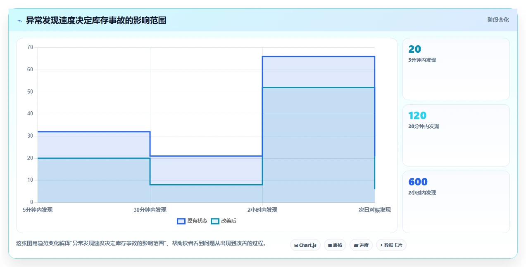The width and height of the screenshot is (526, 267).
Task: Open the card showing 600
Action: [x=456, y=202]
